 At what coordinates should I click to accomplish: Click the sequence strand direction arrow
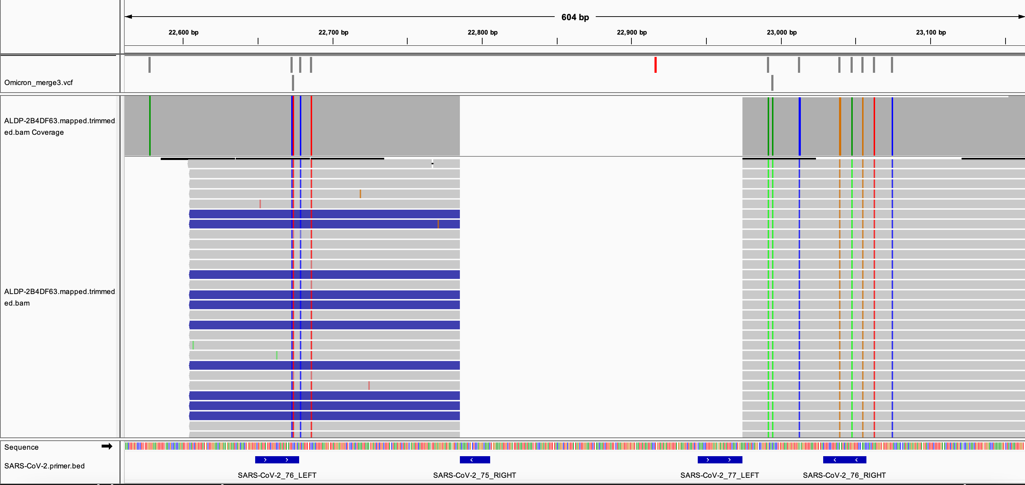pos(107,446)
